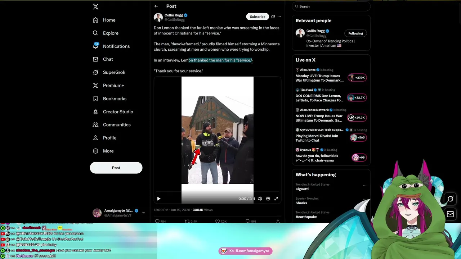Open SuperGrok in the sidebar

point(109,72)
